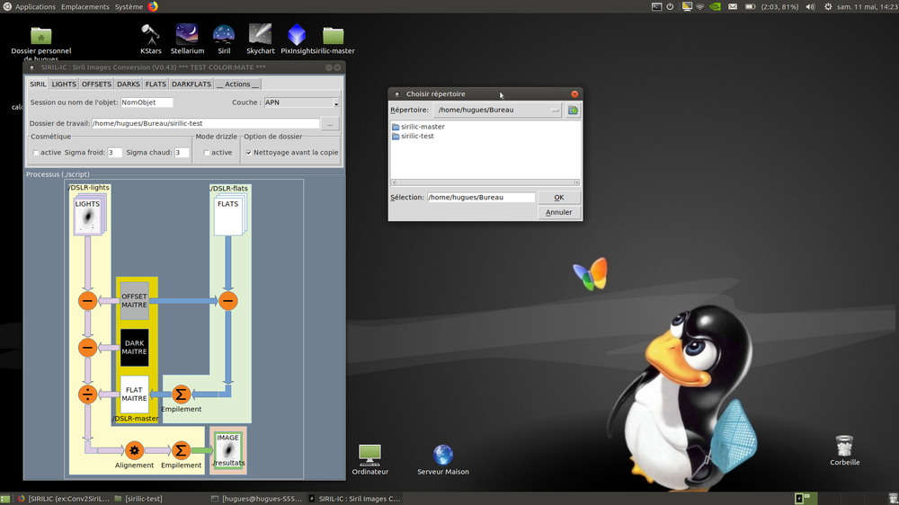The image size is (899, 505).
Task: Open the Couche APN dropdown
Action: (x=301, y=102)
